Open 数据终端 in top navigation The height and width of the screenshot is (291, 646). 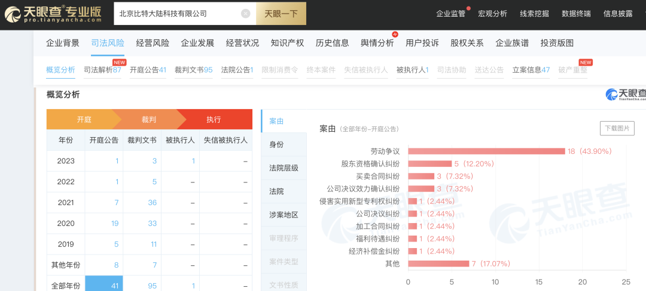coord(576,14)
